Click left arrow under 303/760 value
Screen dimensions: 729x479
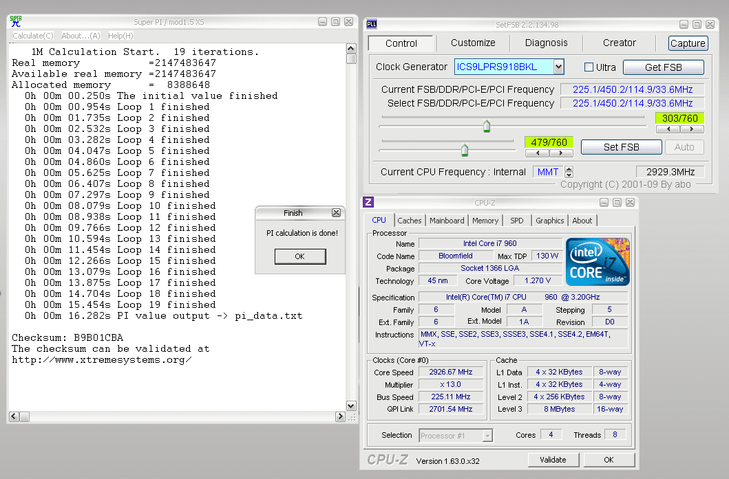pos(668,129)
